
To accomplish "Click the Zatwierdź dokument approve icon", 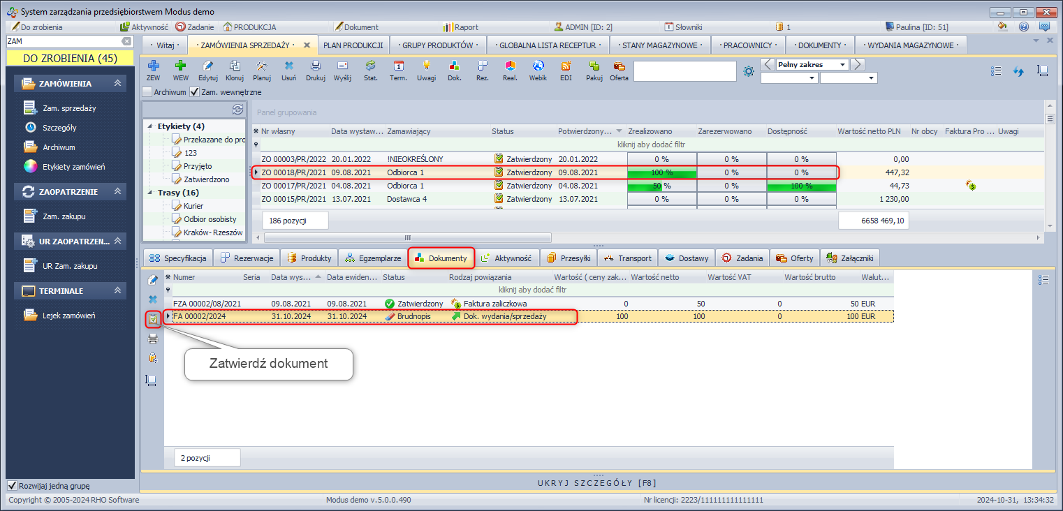I will pyautogui.click(x=152, y=320).
